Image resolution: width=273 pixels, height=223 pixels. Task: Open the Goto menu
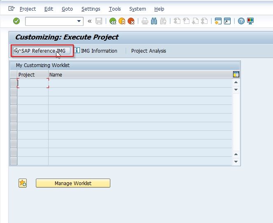click(67, 9)
